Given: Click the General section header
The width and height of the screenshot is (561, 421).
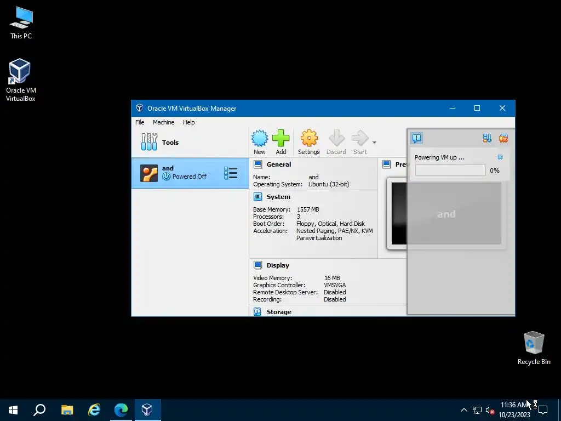Looking at the screenshot, I should pos(279,164).
